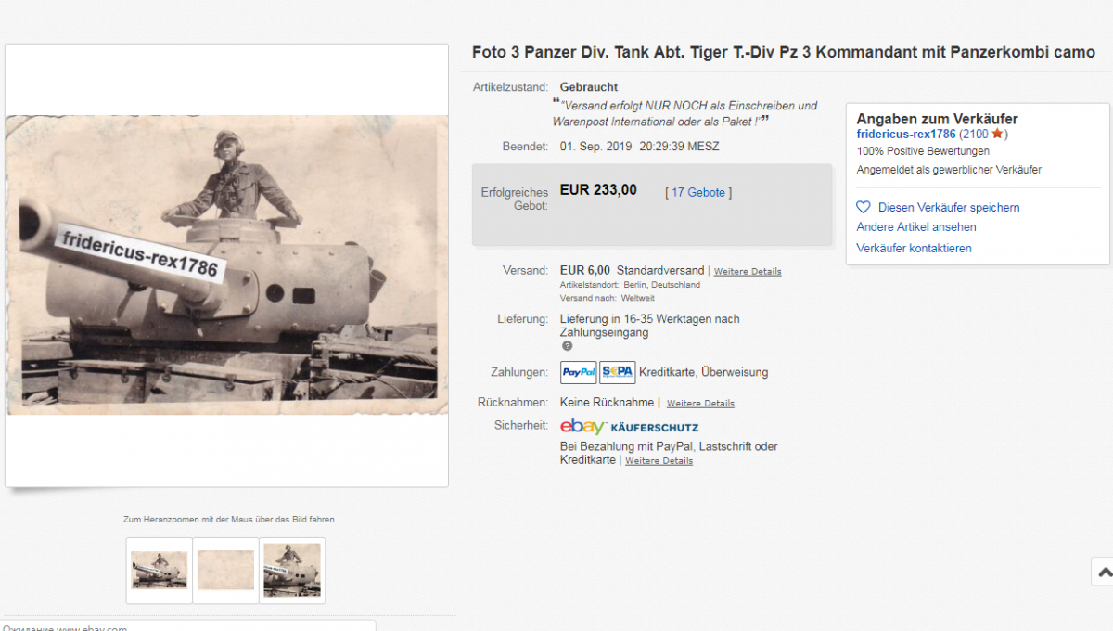Select the second thumbnail showing photo back

(x=225, y=570)
